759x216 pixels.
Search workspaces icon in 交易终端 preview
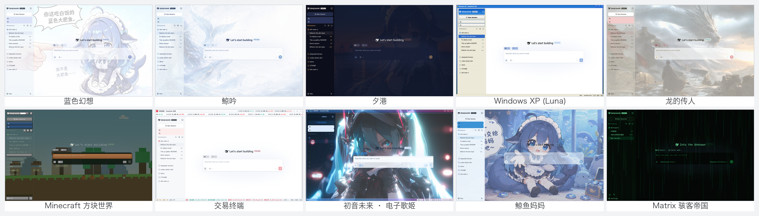(x=176, y=137)
